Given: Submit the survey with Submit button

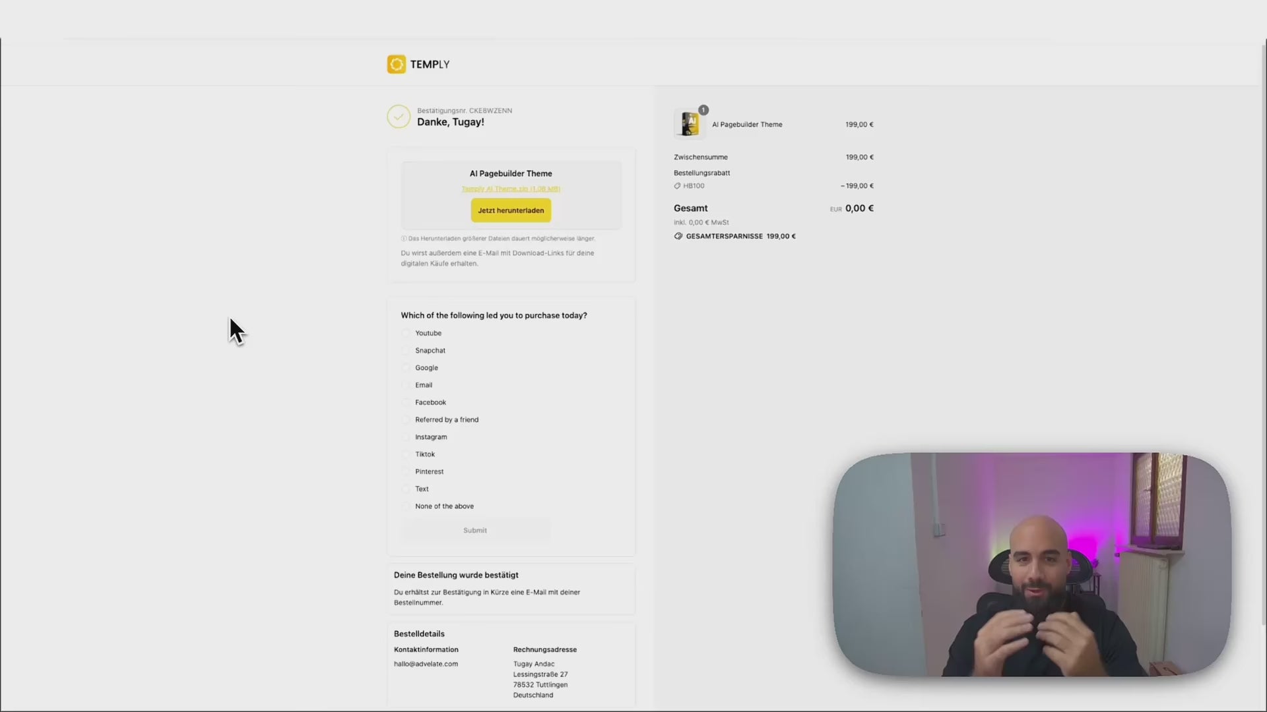Looking at the screenshot, I should coord(475,531).
